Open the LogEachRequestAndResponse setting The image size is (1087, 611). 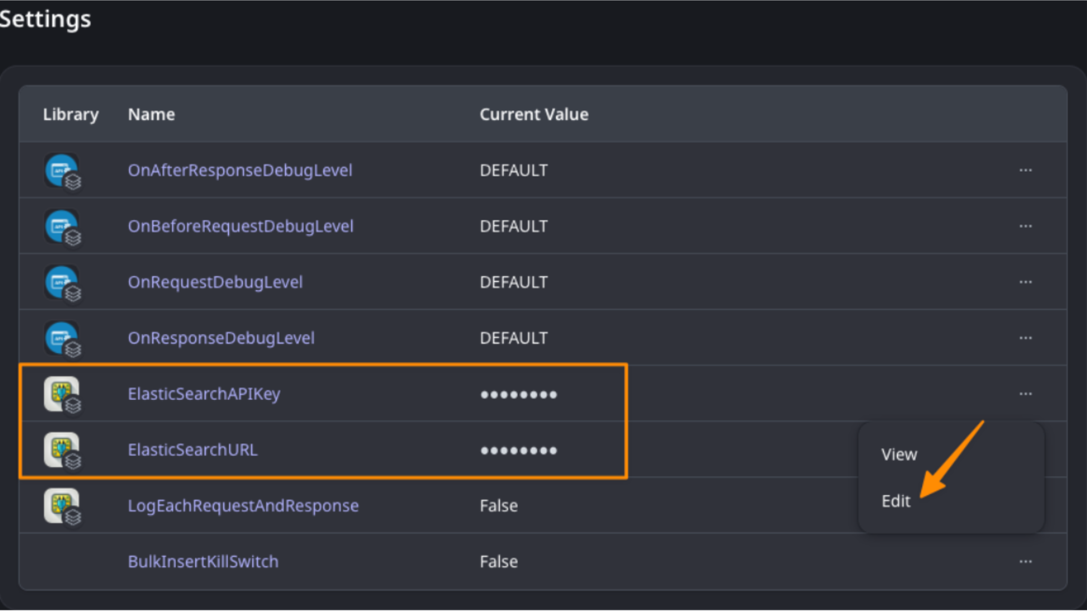[243, 506]
